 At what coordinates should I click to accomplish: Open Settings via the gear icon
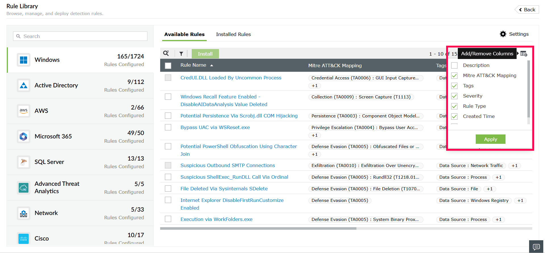coord(503,34)
